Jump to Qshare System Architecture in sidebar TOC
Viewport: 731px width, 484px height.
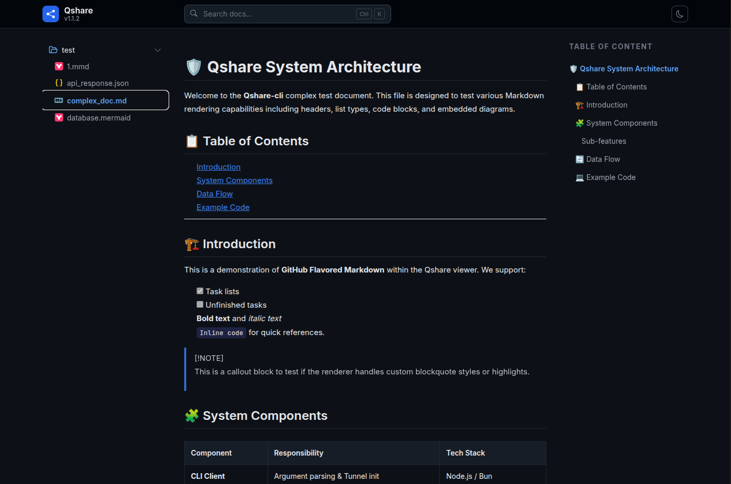624,69
